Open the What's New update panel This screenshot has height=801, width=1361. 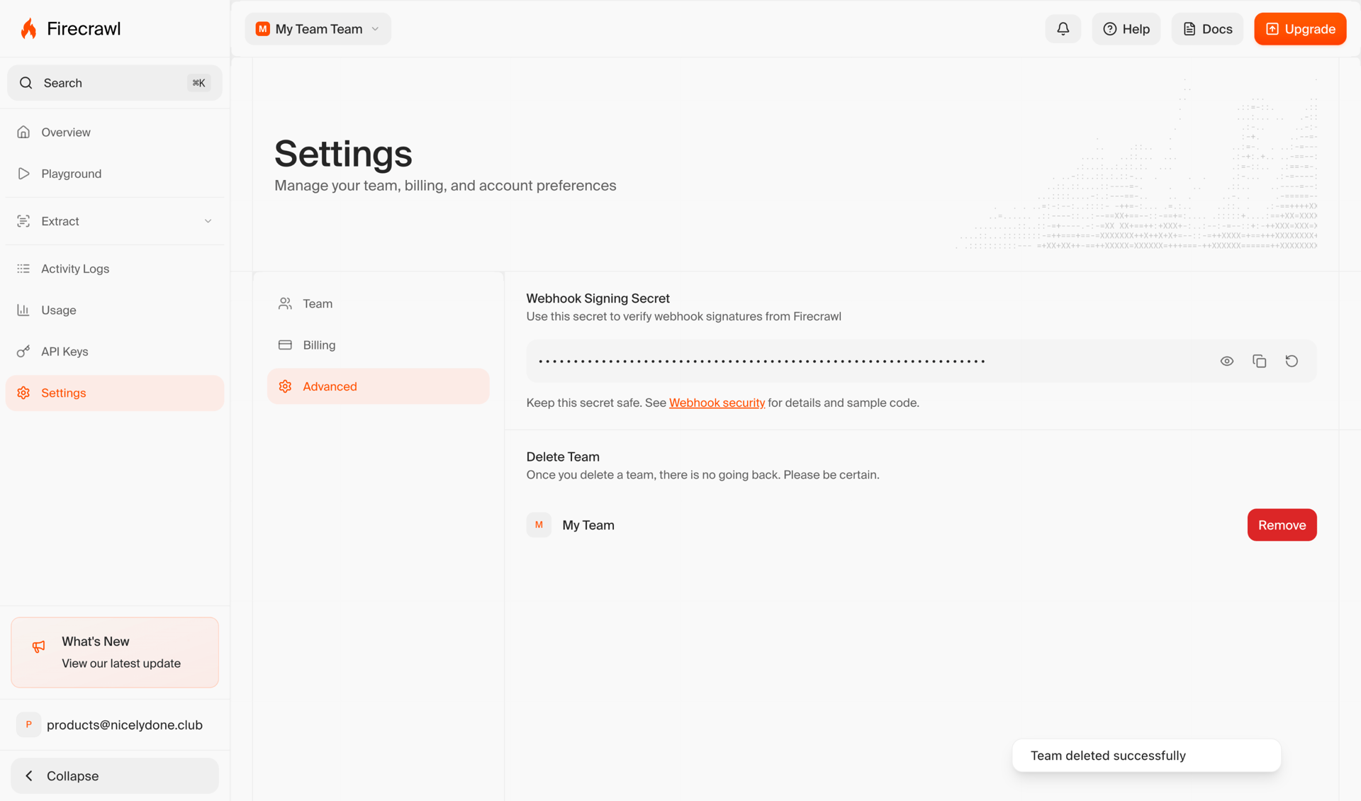point(114,652)
